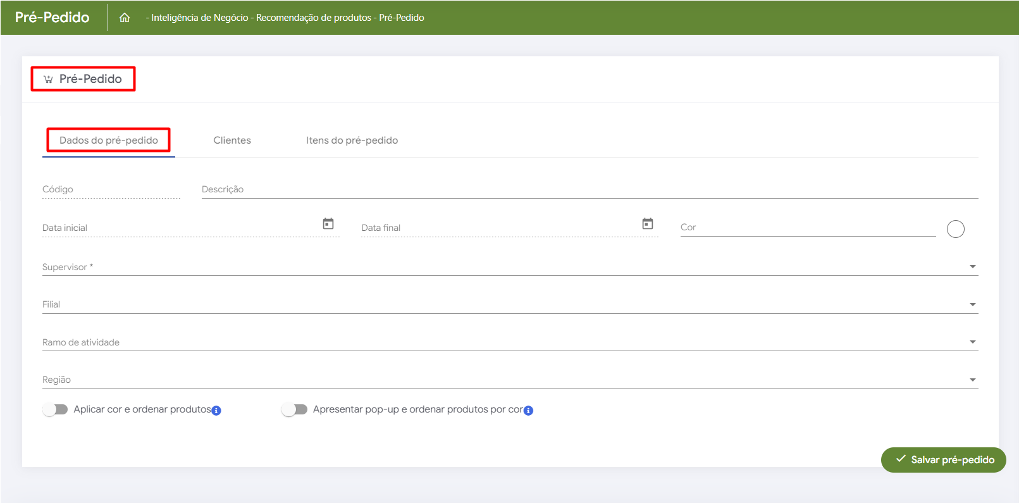1019x503 pixels.
Task: Click the Salvar pré-pedido button
Action: tap(943, 460)
